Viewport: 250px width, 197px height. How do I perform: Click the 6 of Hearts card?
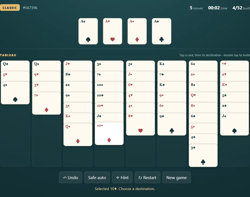140,87
